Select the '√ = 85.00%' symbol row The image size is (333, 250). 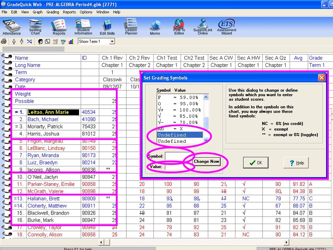tap(180, 116)
